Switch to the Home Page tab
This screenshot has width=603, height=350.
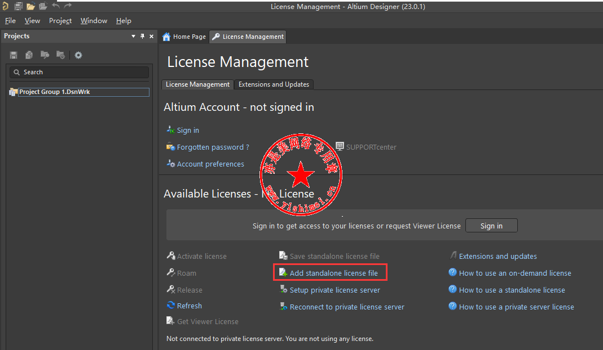click(x=184, y=37)
